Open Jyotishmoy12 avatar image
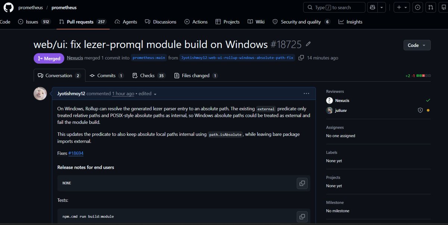The height and width of the screenshot is (225, 448). 40,94
